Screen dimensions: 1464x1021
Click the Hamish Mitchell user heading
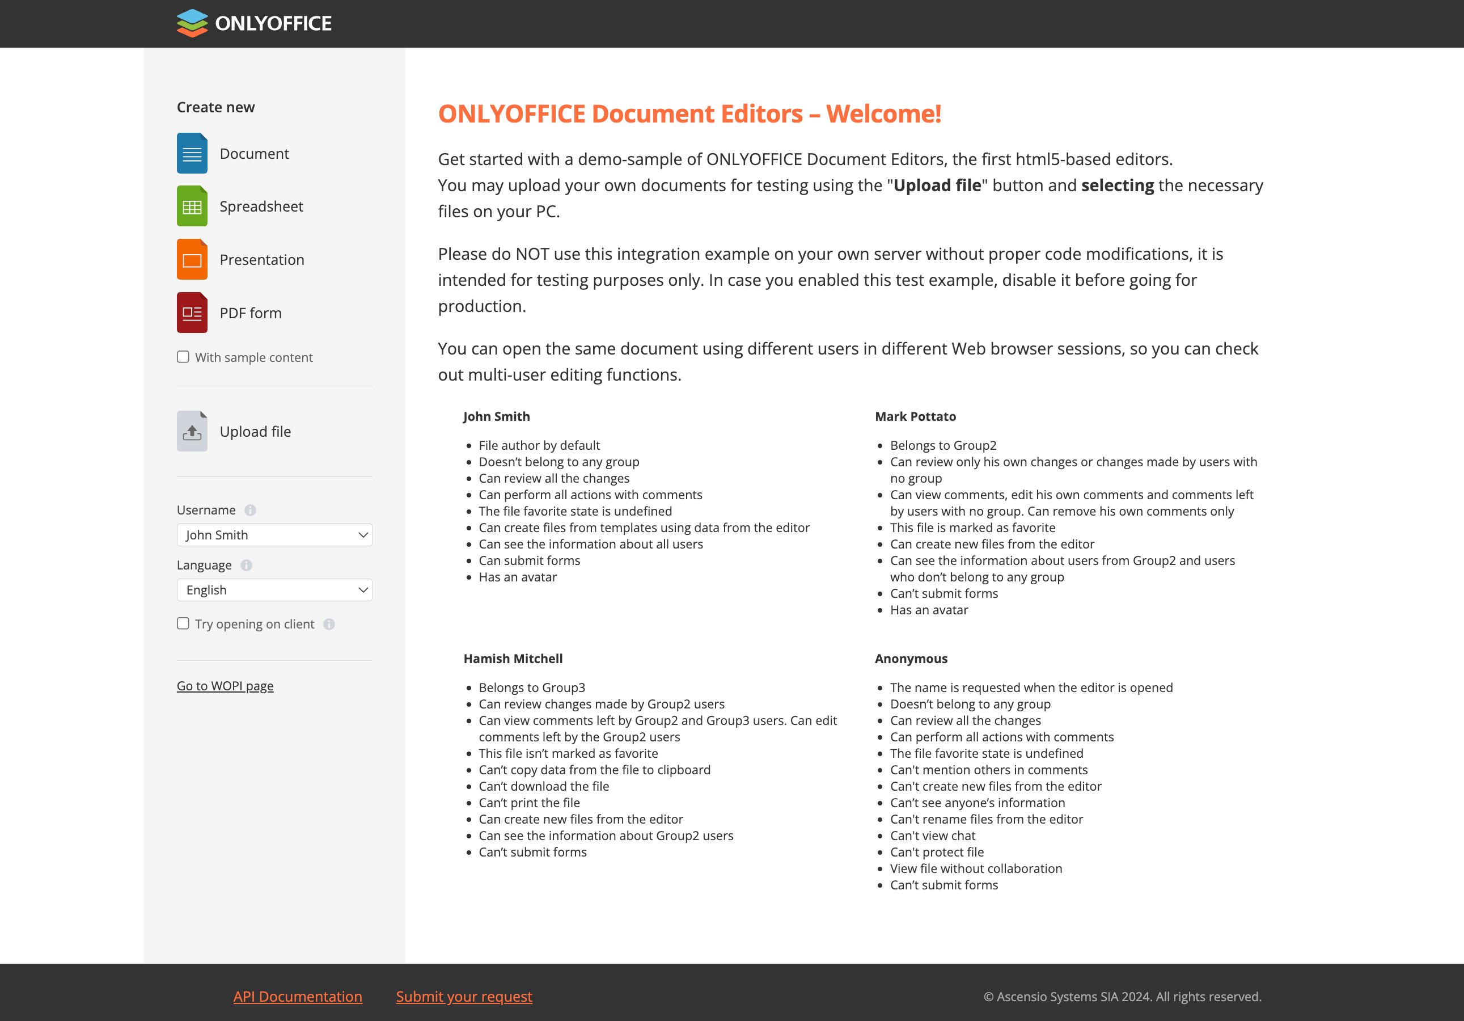pos(513,659)
